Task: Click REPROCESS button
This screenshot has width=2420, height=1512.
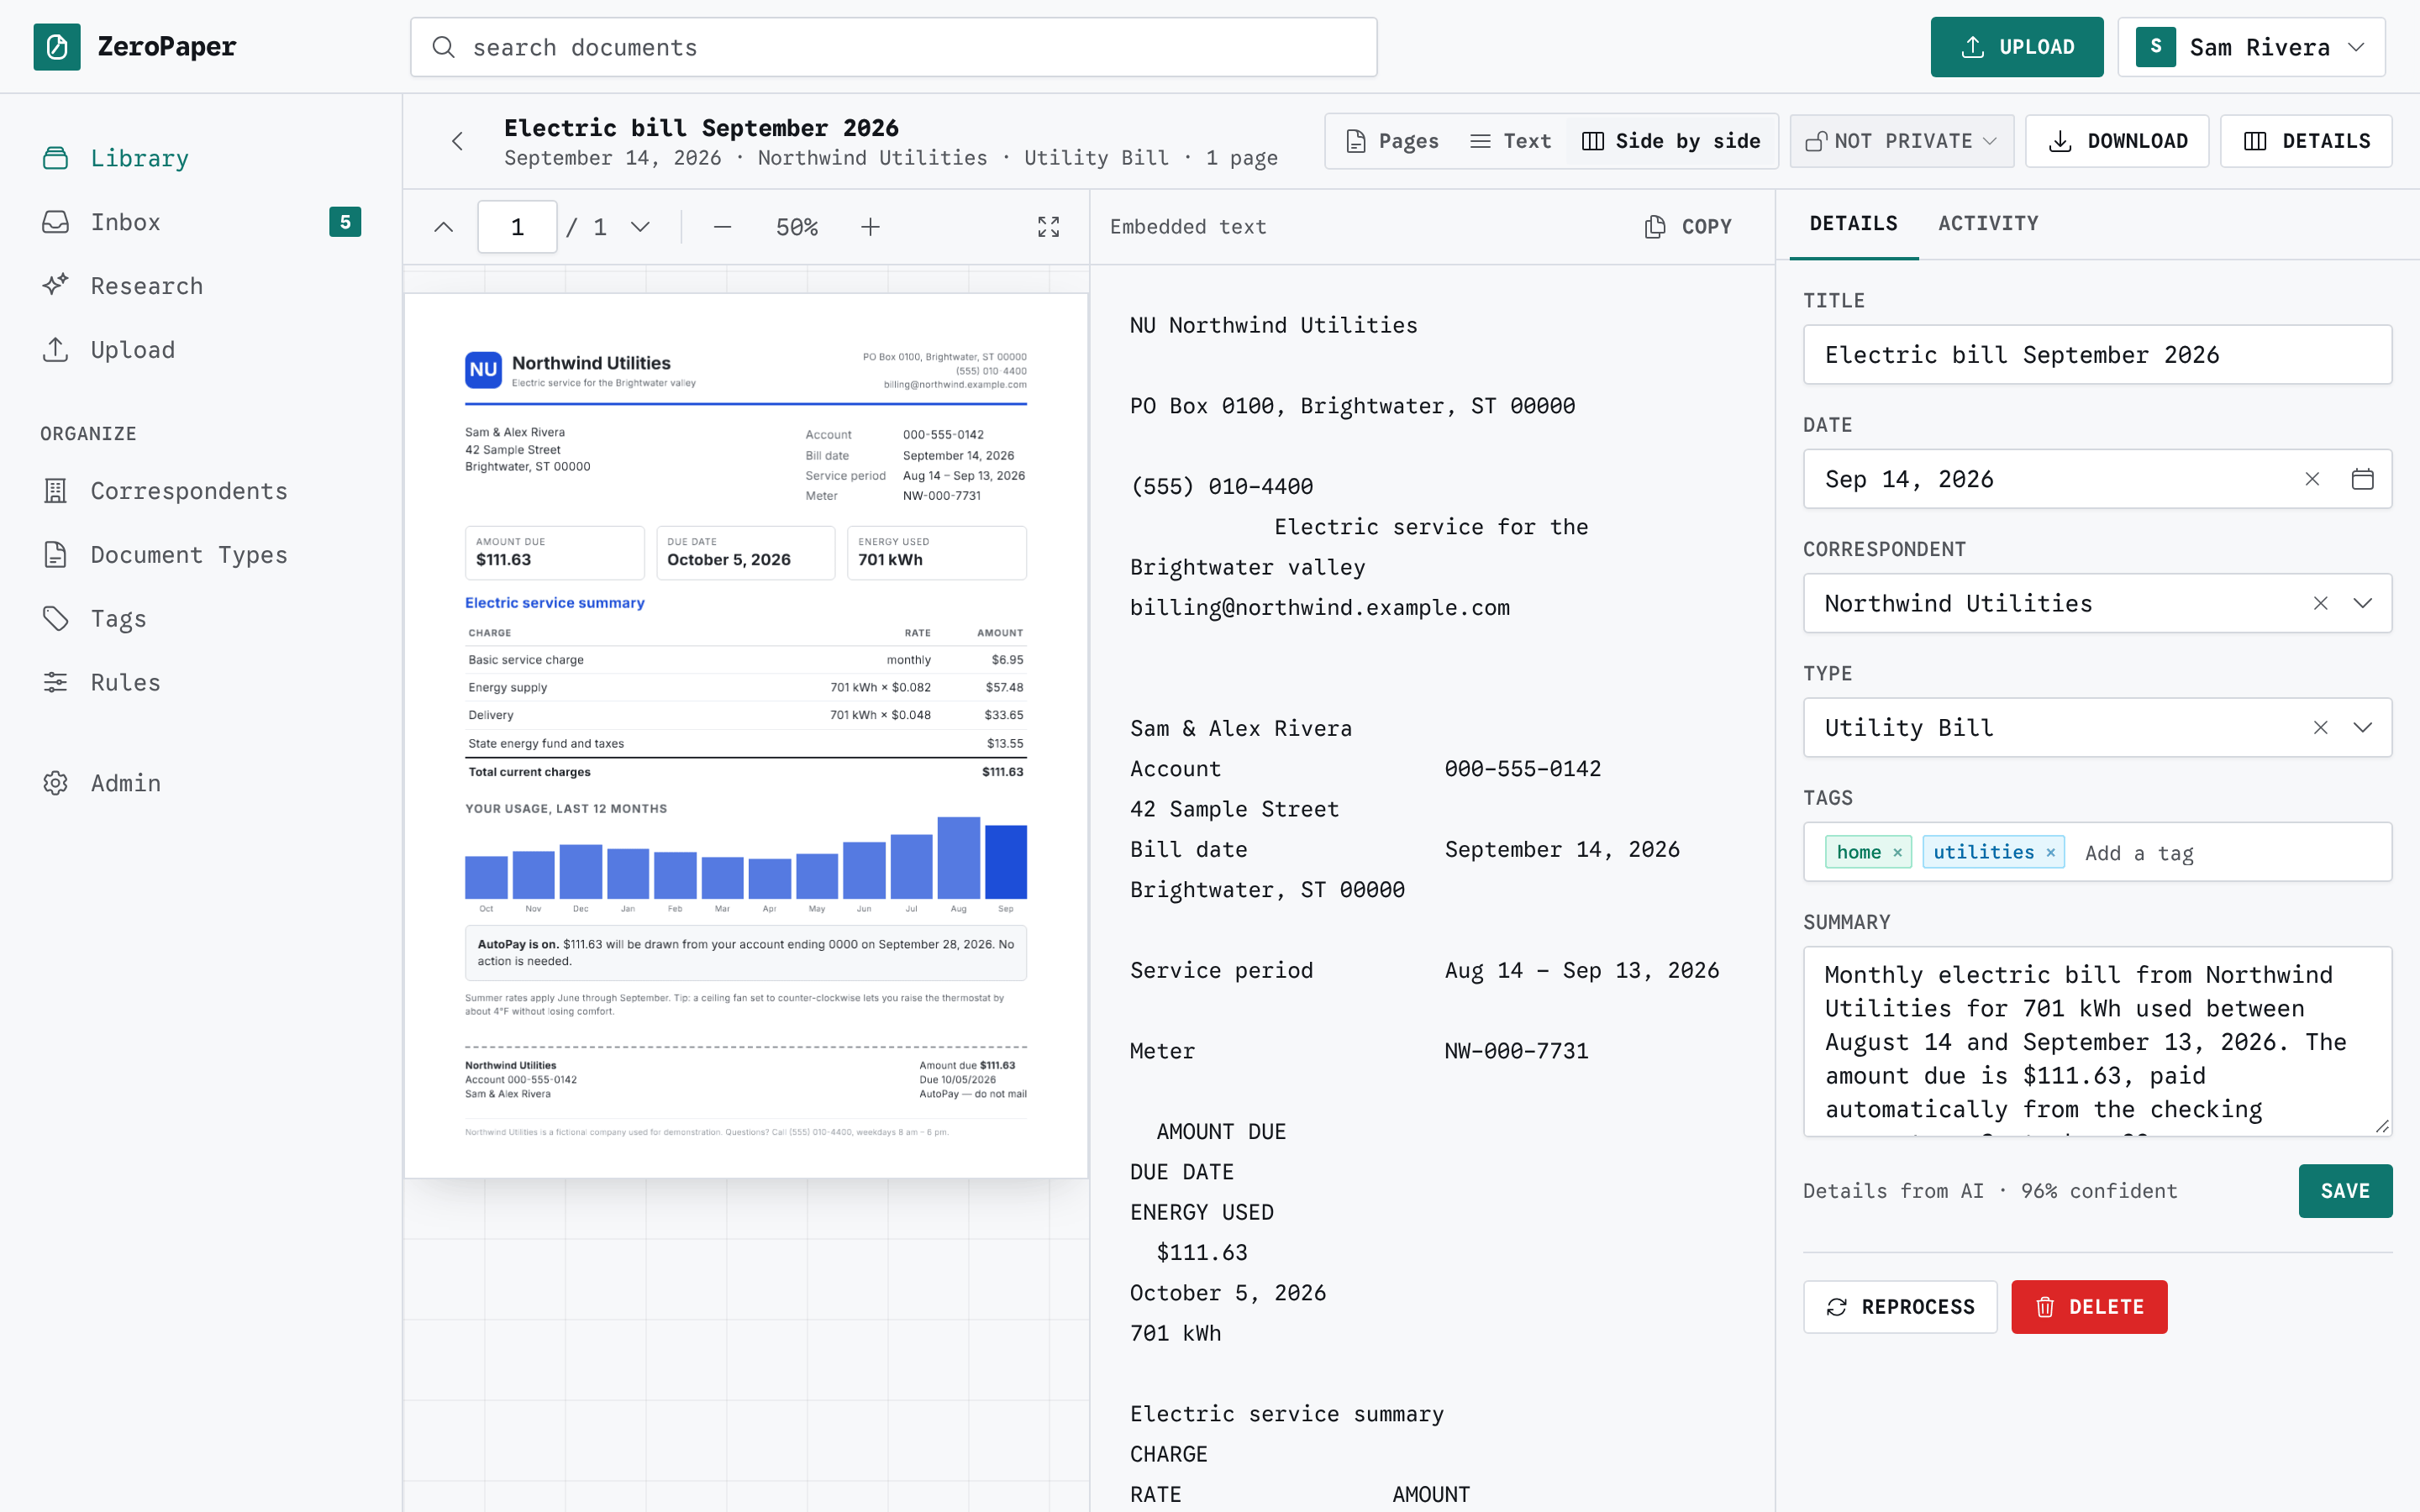Action: pos(1900,1307)
